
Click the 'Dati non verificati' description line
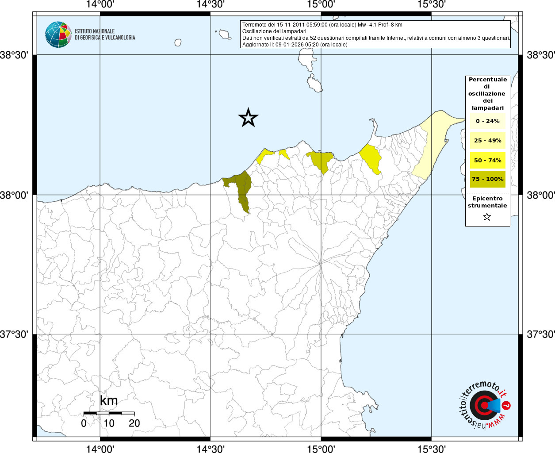[x=376, y=38]
